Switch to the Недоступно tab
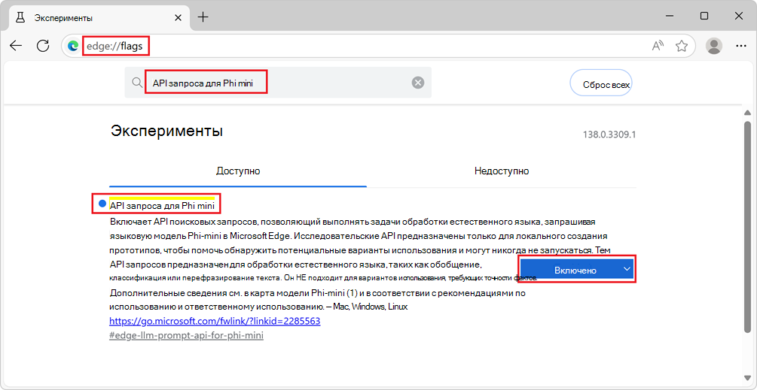 click(x=502, y=171)
